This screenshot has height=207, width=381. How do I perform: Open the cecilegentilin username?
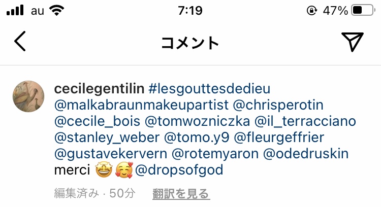click(x=99, y=89)
